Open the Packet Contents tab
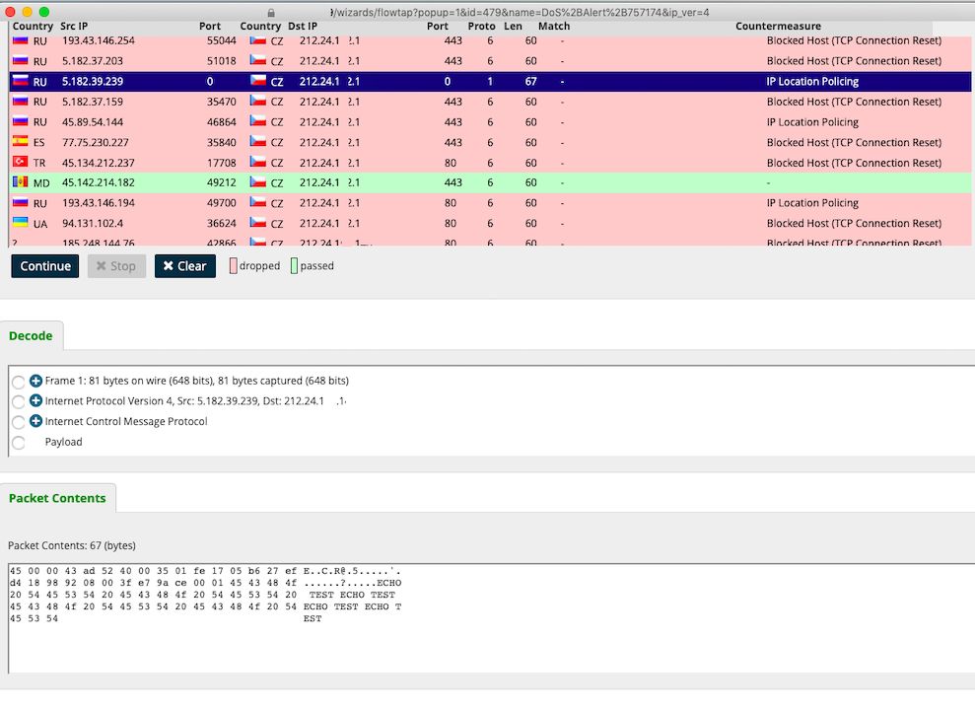Viewport: 975px width, 709px height. (x=57, y=498)
